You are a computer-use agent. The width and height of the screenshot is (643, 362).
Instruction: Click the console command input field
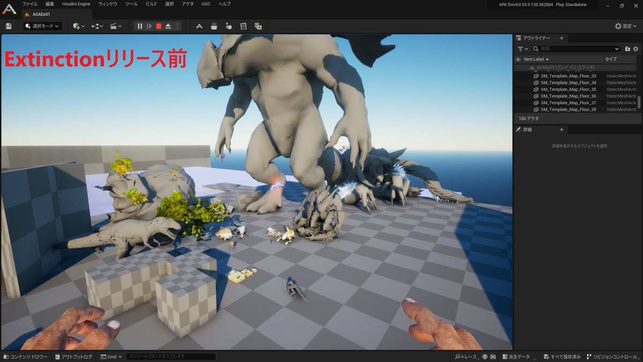(170, 356)
